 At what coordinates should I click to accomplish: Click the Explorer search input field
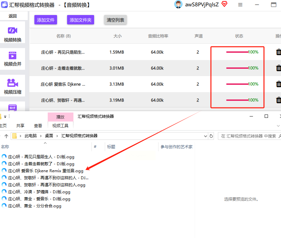tap(249, 136)
